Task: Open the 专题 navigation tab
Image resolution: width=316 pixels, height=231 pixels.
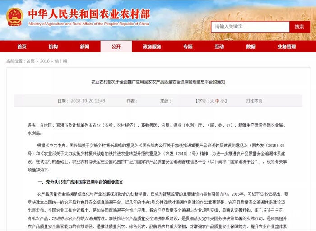Action: pyautogui.click(x=188, y=47)
